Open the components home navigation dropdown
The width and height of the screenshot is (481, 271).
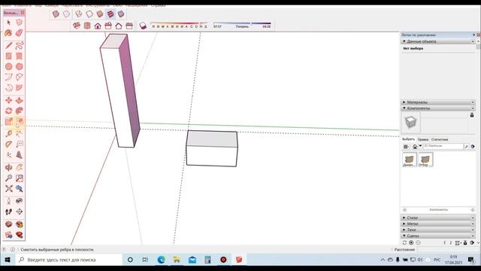tap(421, 146)
